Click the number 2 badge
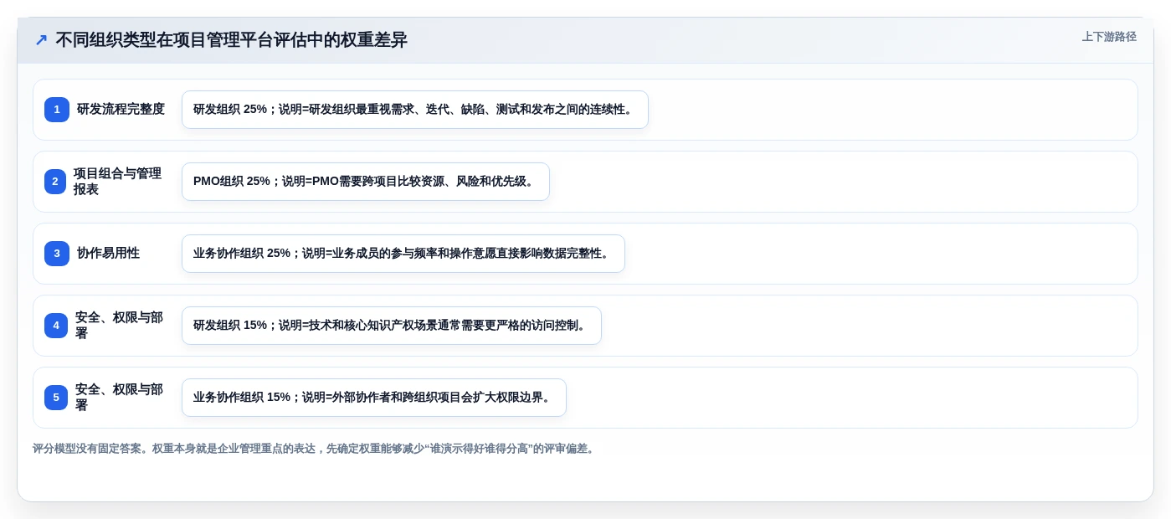Screen dimensions: 1171x519 pyautogui.click(x=55, y=182)
